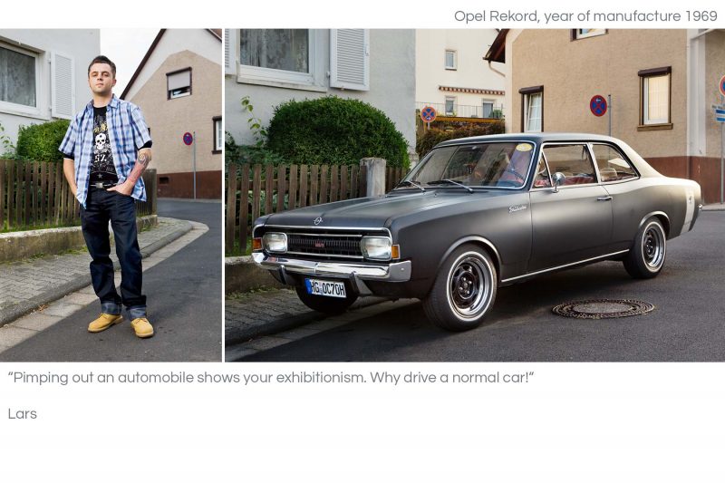The image size is (725, 483).
Task: Click the Opel emblem on the car hood
Action: coord(318,221)
